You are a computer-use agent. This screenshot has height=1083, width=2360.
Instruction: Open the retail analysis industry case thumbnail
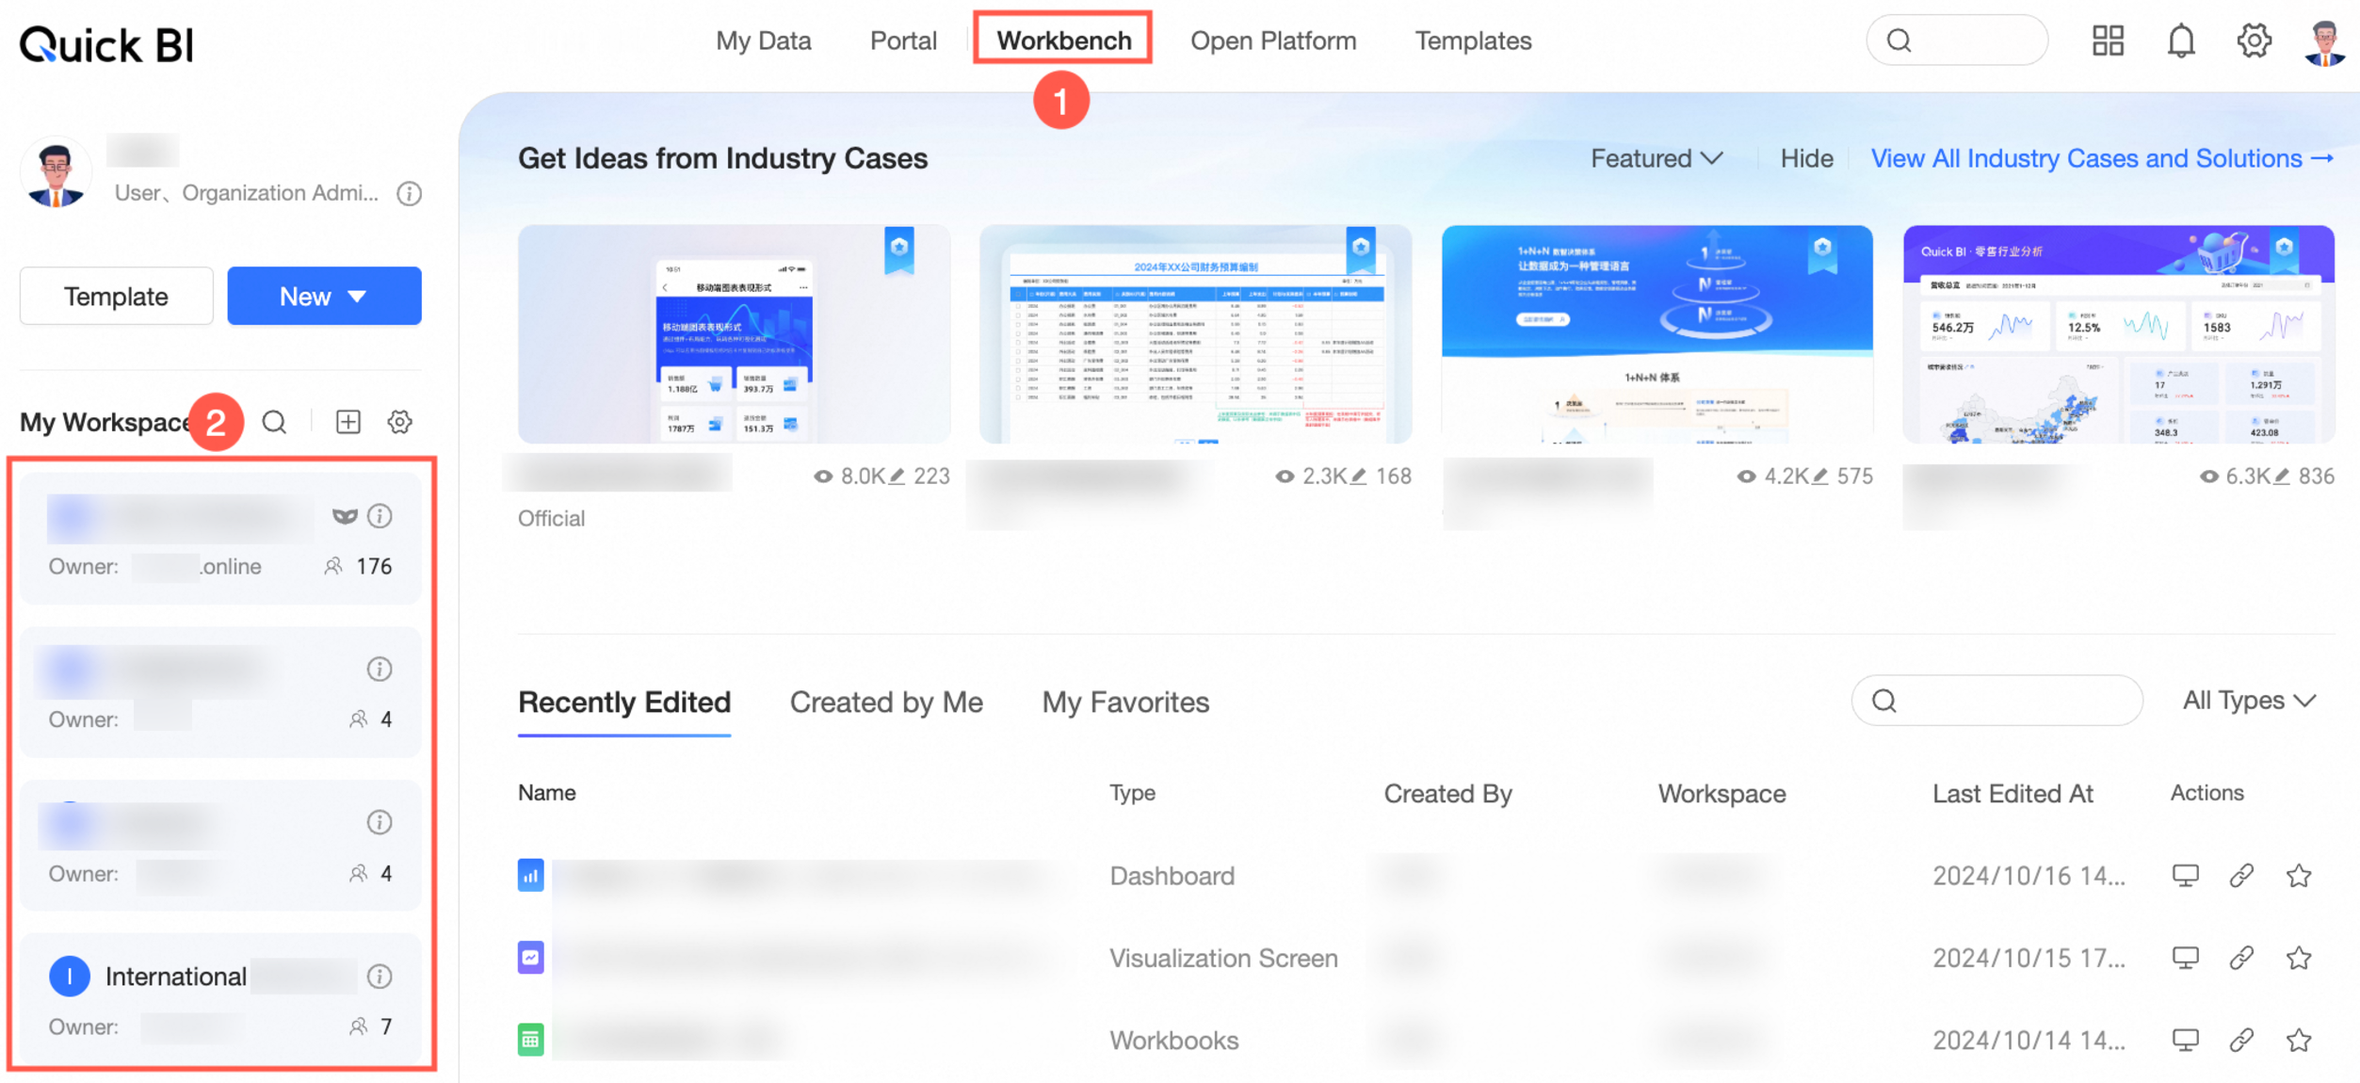(x=2118, y=334)
